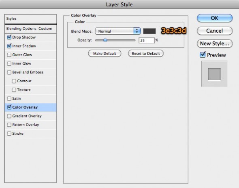Uncheck the Inner Shadow checkbox
Screen dimensions: 239x188
click(x=9, y=46)
